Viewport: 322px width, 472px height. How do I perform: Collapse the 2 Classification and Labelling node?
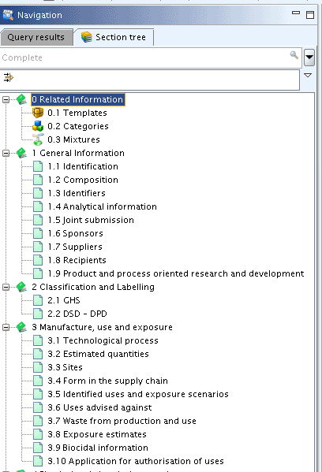coord(6,287)
